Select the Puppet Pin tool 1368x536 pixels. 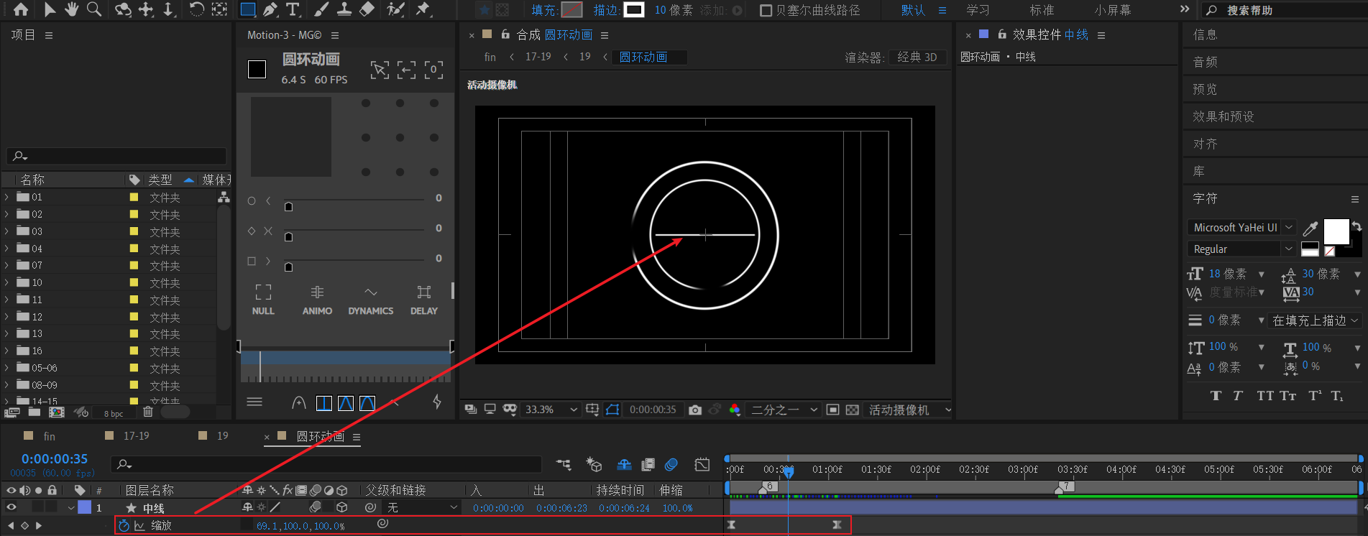[x=423, y=9]
